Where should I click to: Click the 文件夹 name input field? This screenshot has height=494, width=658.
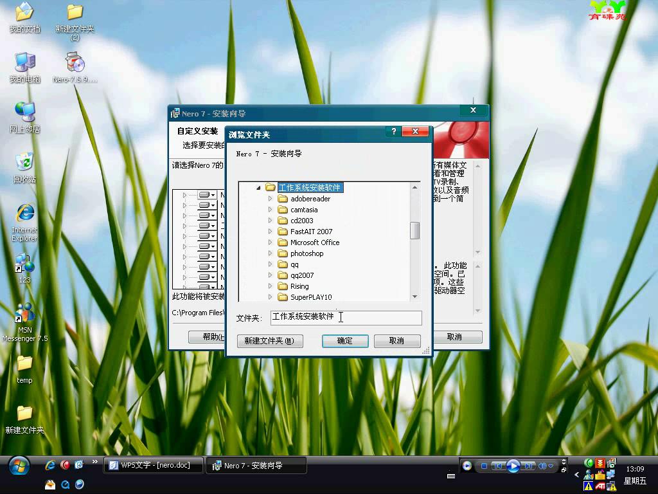click(346, 318)
